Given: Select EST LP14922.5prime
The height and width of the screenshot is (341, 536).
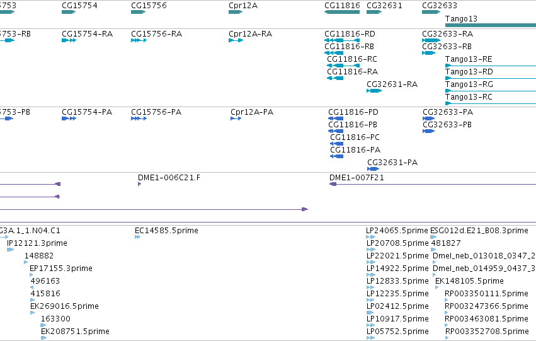Looking at the screenshot, I should tap(397, 269).
